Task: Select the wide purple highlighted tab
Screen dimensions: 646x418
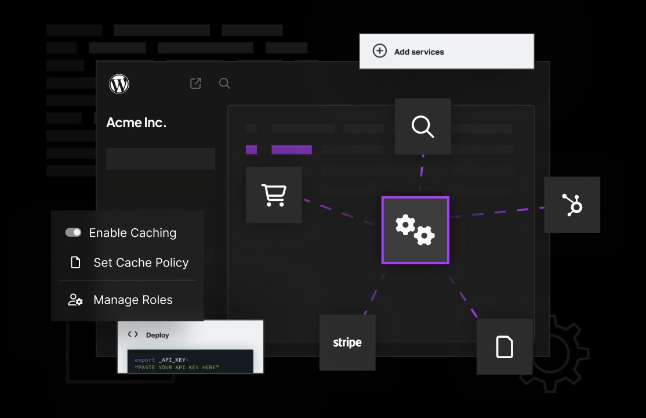Action: [x=292, y=150]
